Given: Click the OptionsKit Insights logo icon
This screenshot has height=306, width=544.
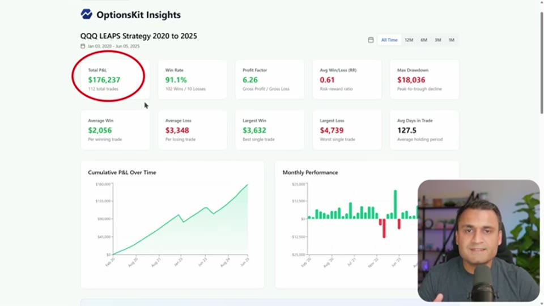Looking at the screenshot, I should point(86,14).
